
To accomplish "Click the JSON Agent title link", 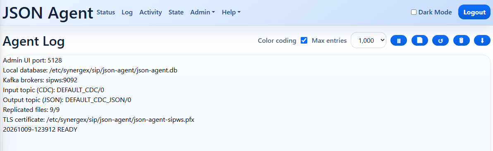I will (48, 13).
